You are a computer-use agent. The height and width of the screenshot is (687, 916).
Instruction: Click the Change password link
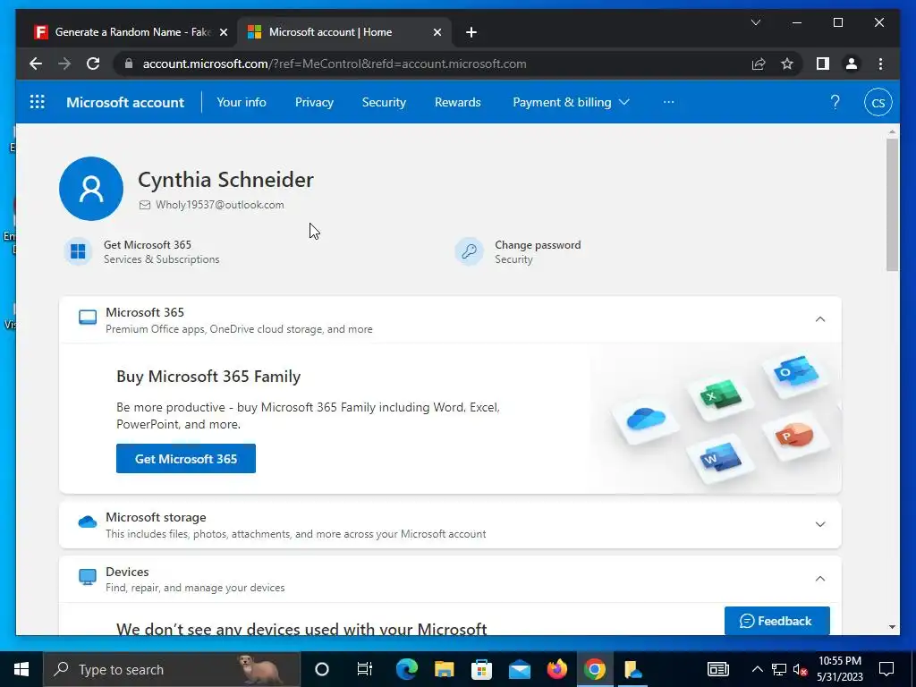538,245
